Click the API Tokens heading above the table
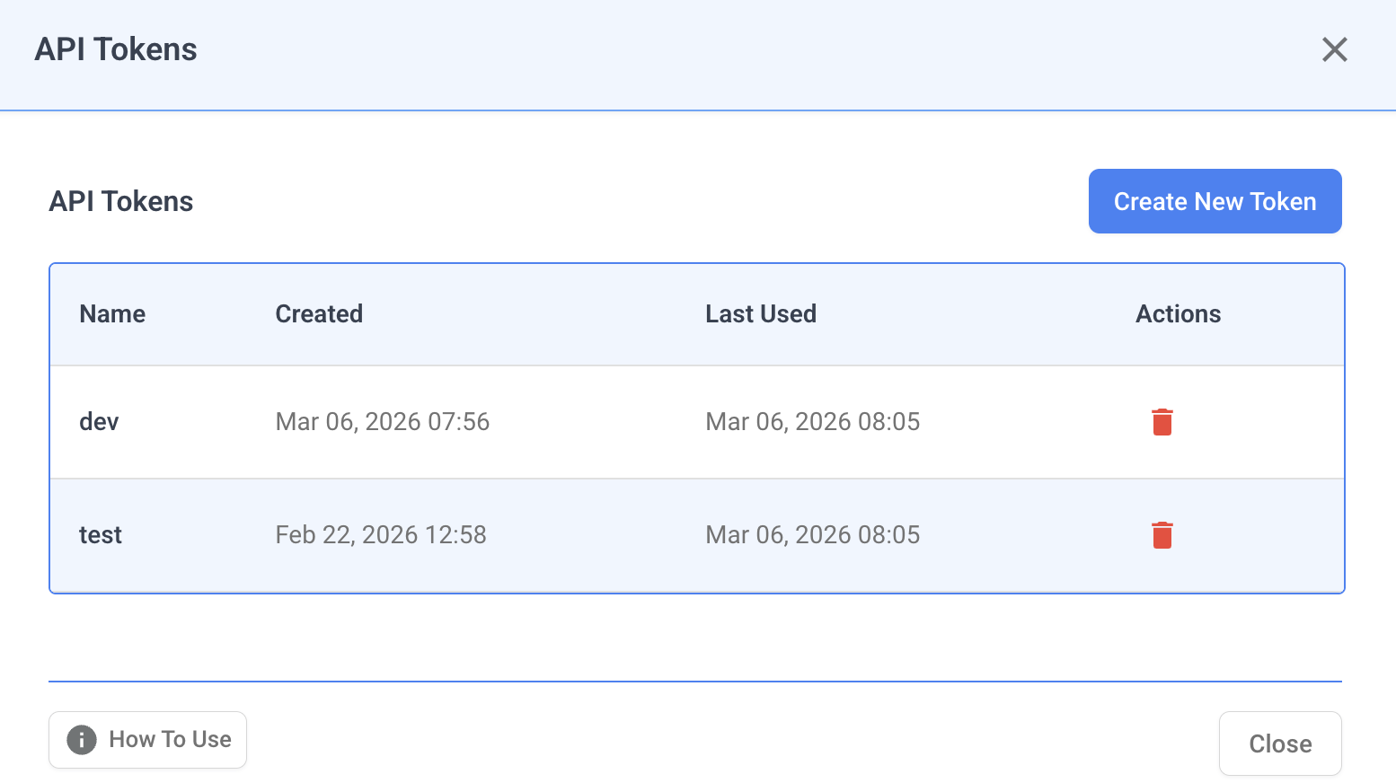The image size is (1396, 783). 121,201
